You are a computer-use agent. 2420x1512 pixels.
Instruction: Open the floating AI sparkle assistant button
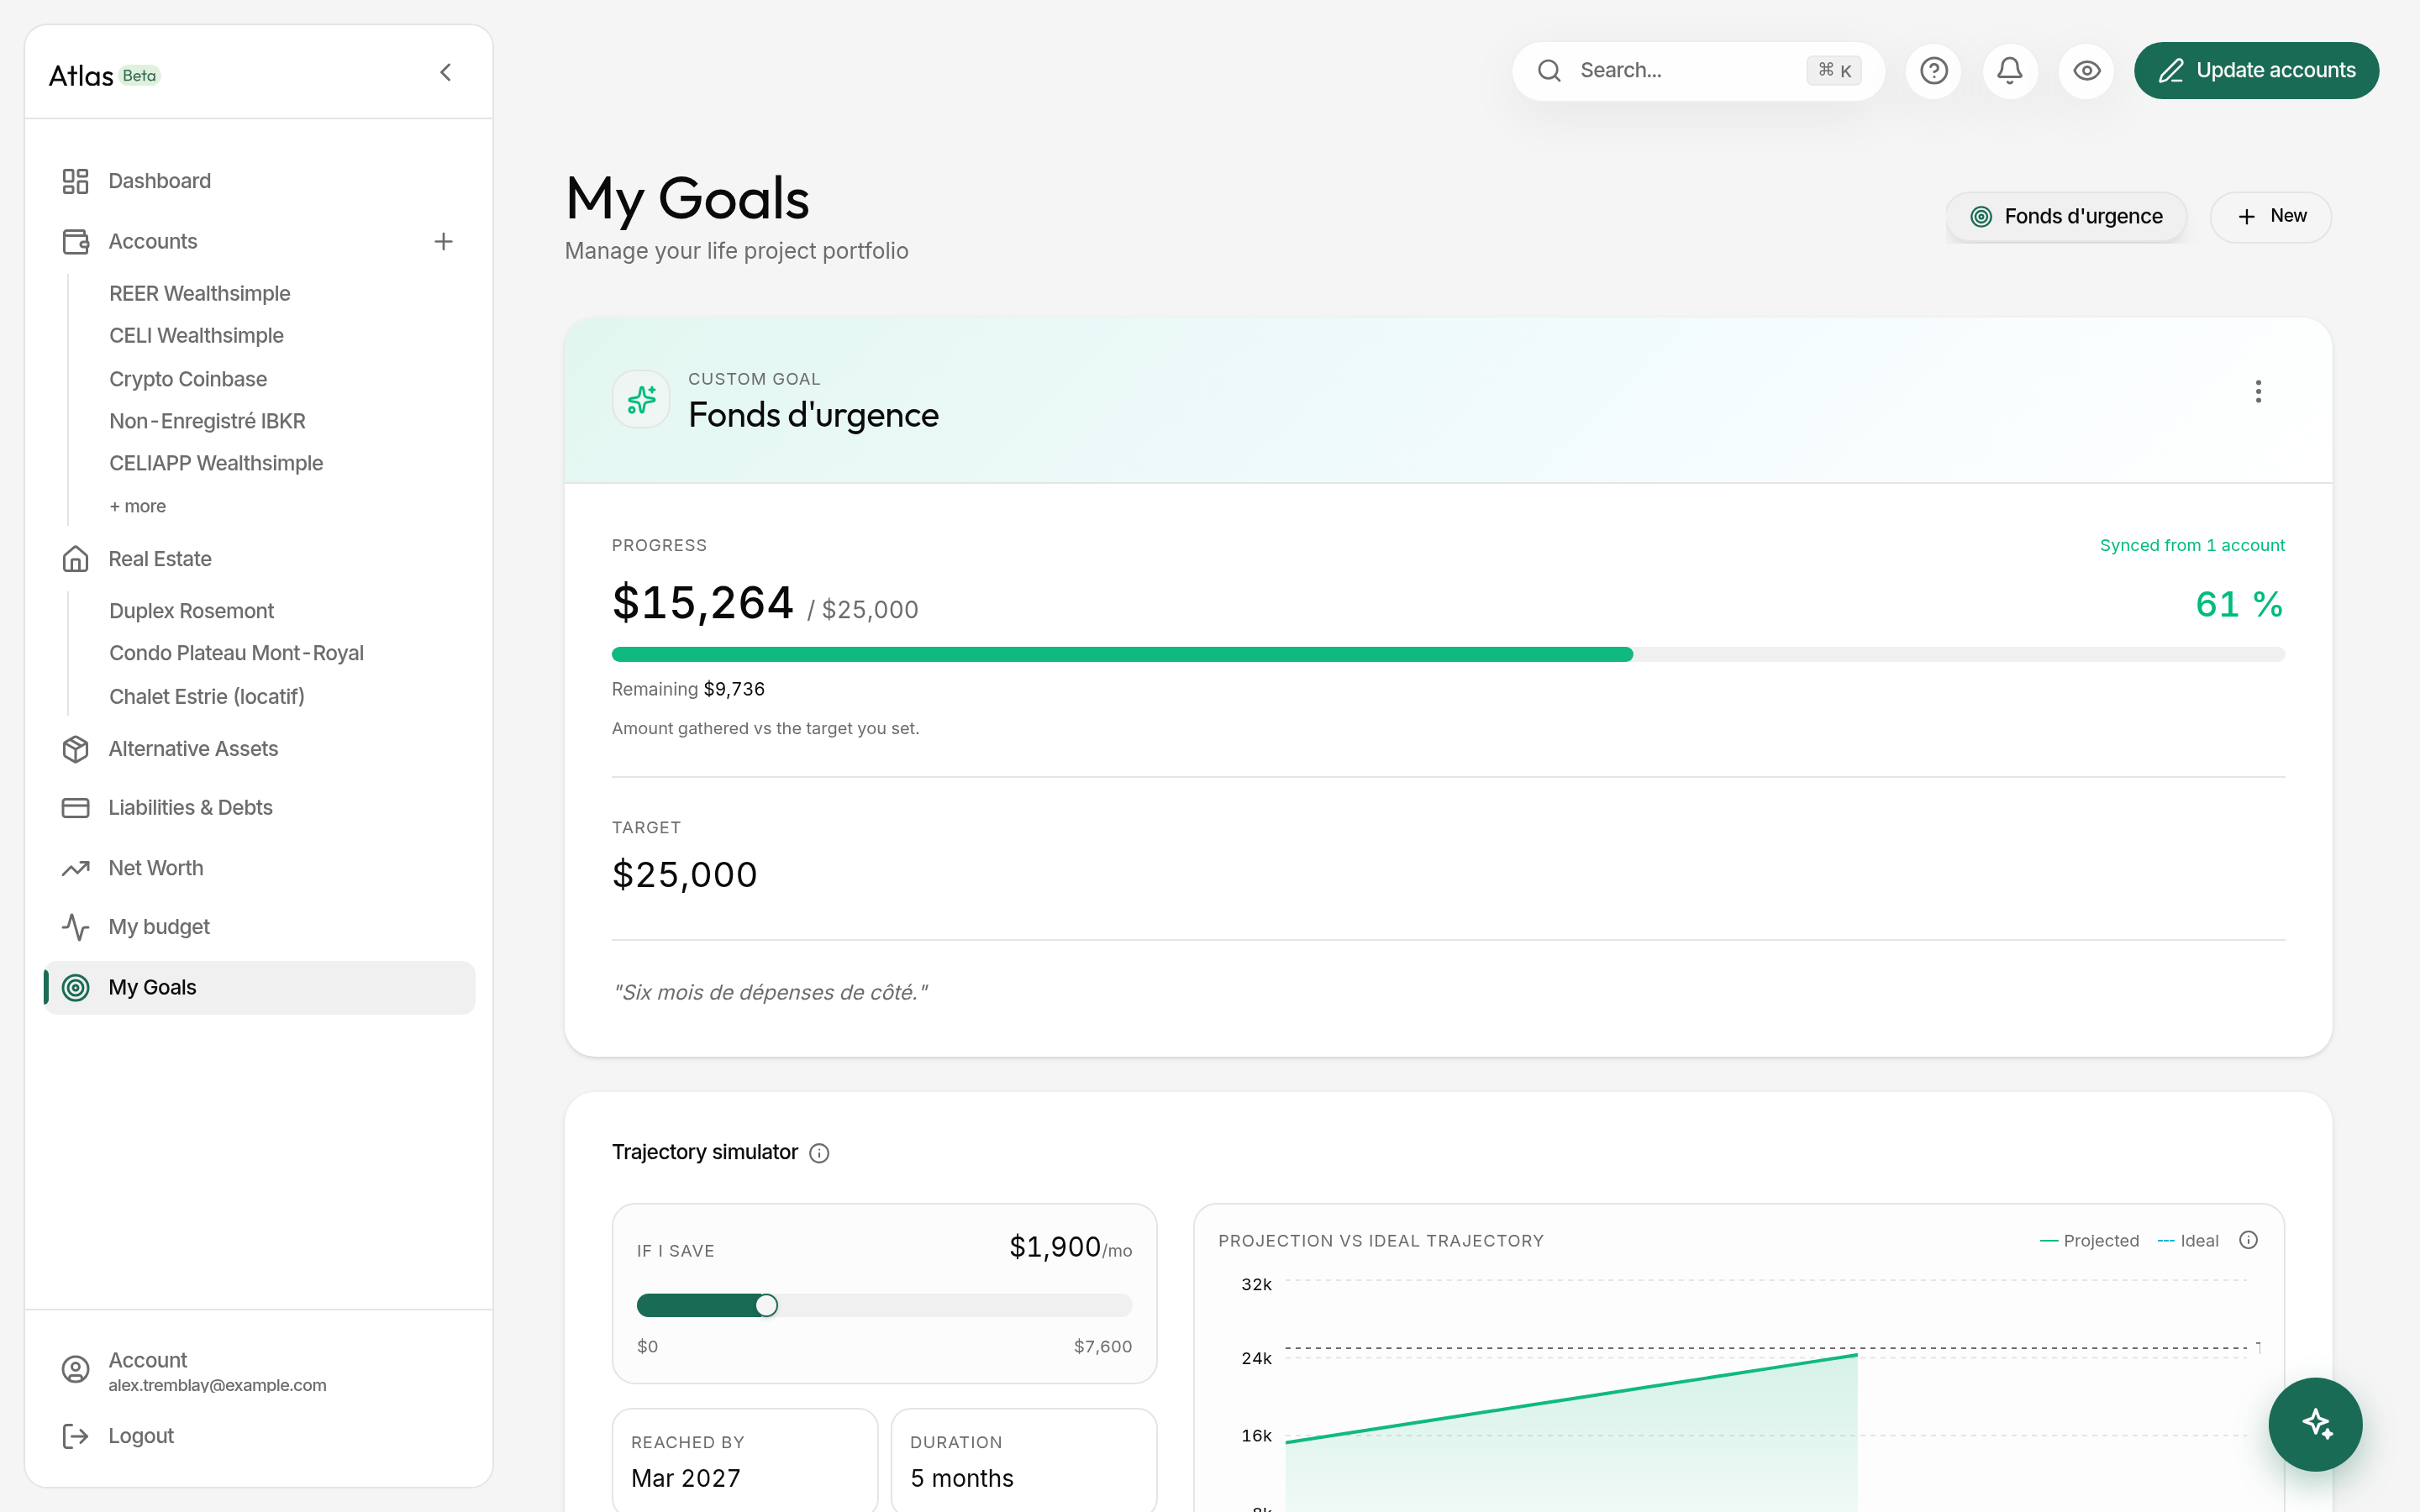tap(2315, 1424)
